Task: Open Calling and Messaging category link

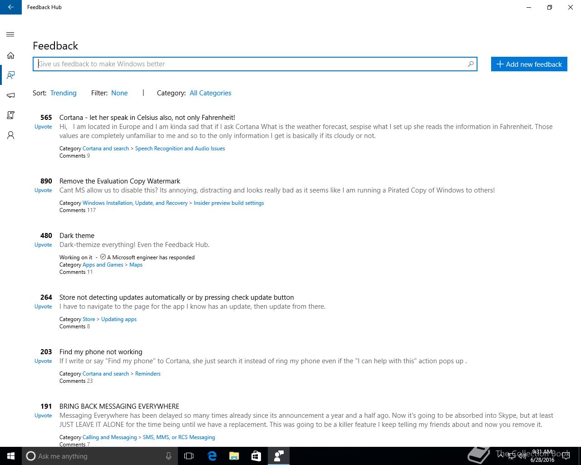Action: pyautogui.click(x=109, y=437)
